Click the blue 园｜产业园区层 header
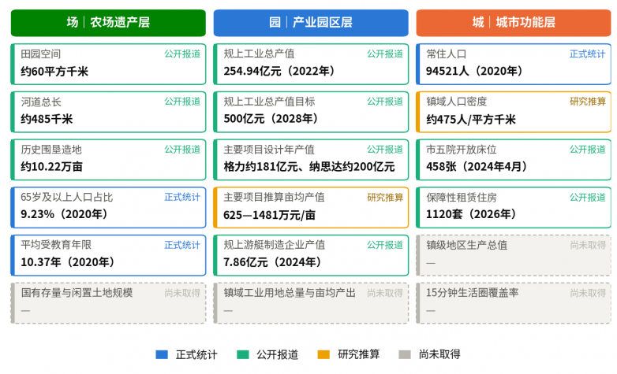 coord(311,23)
